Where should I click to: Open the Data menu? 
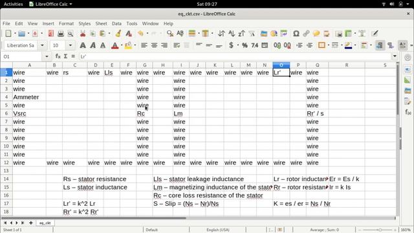pos(116,23)
